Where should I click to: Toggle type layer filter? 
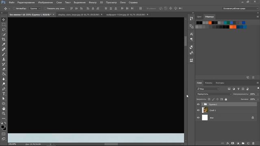tap(238, 89)
